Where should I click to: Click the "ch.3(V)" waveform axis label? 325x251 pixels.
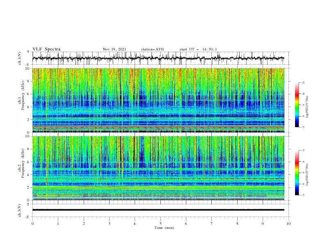(20, 210)
